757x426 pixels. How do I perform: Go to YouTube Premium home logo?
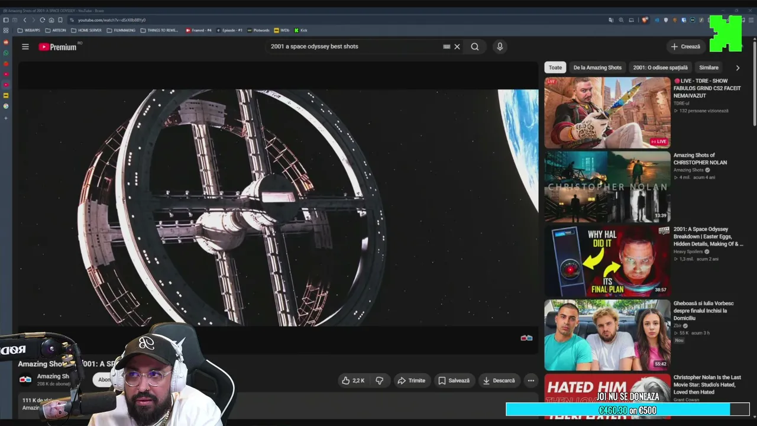tap(58, 47)
